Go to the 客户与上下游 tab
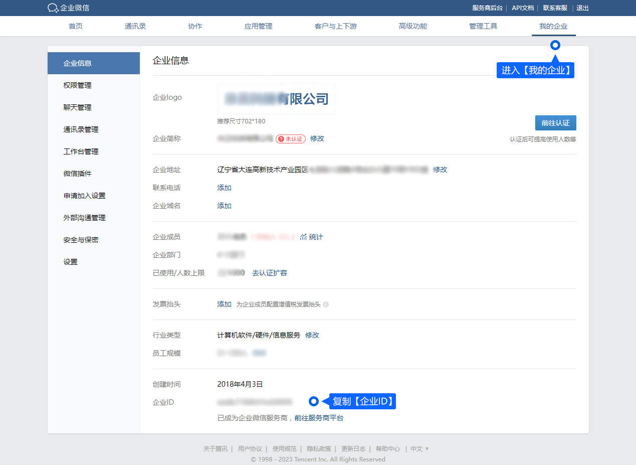The width and height of the screenshot is (636, 465). [335, 26]
